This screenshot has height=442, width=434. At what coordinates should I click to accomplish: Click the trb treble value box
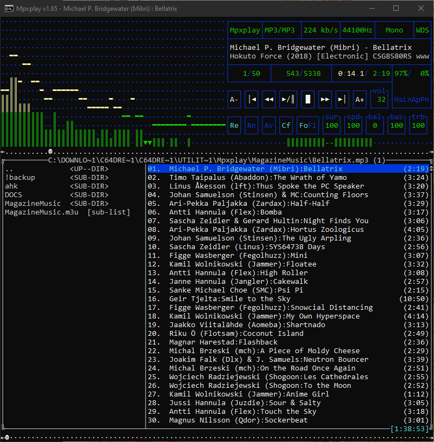coord(418,126)
